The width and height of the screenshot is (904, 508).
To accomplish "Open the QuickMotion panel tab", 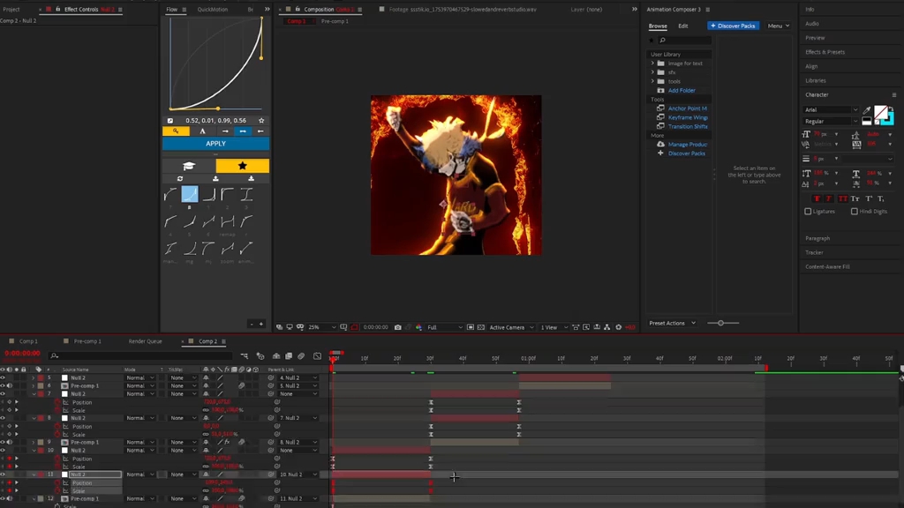I will (212, 9).
